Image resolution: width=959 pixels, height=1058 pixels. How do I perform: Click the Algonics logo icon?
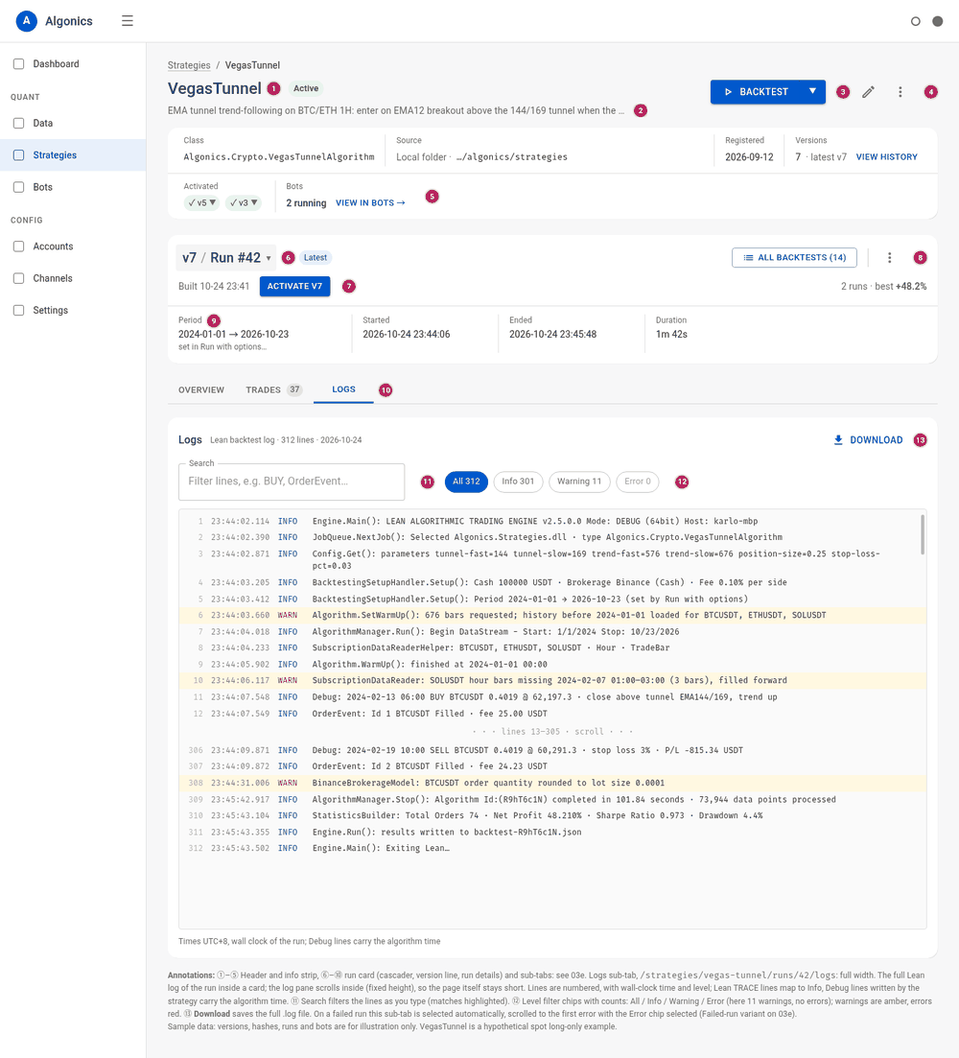click(26, 21)
